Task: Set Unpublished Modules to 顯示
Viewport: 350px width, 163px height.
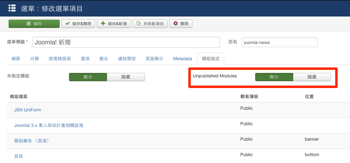Action: click(274, 77)
